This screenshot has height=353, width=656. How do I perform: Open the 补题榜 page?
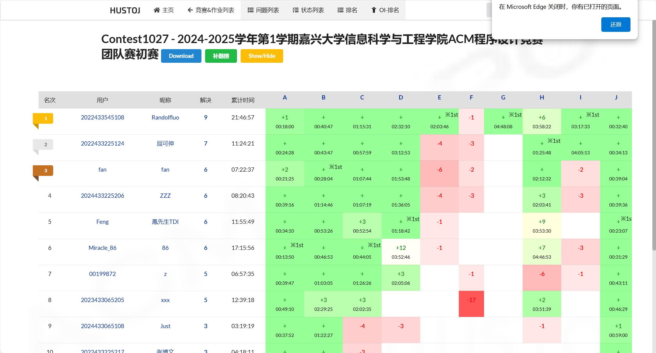click(221, 56)
